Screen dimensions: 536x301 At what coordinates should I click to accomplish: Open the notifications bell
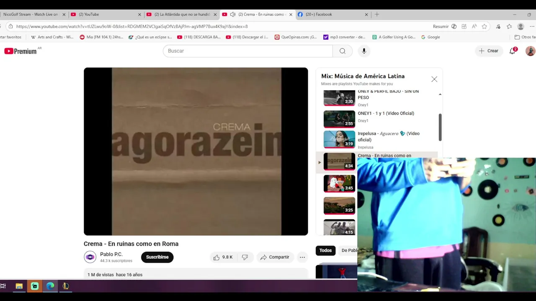click(512, 51)
